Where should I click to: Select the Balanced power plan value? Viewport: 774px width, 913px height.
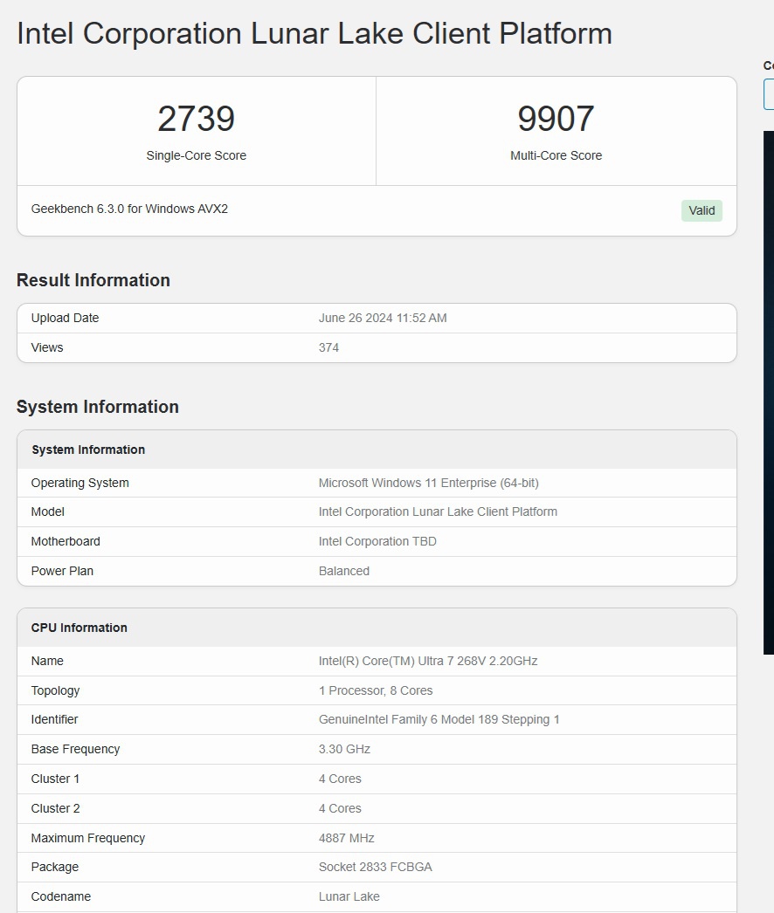[343, 571]
